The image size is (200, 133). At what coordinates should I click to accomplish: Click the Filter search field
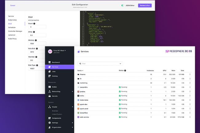100,64
